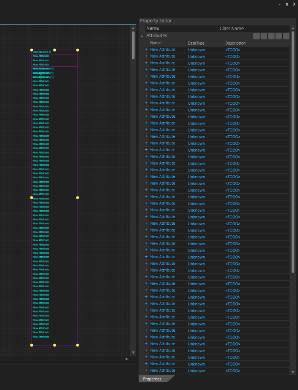Click the Class Name value field
This screenshot has width=298, height=390.
(x=254, y=28)
